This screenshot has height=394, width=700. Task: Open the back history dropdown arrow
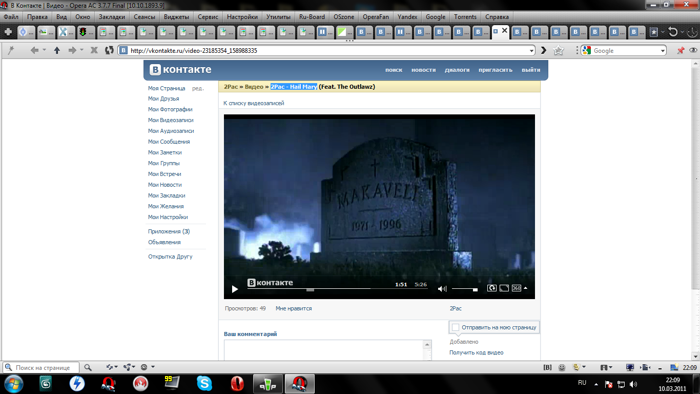44,50
